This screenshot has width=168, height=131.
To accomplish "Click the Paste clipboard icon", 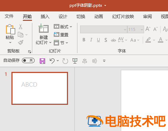I will click(10, 29).
